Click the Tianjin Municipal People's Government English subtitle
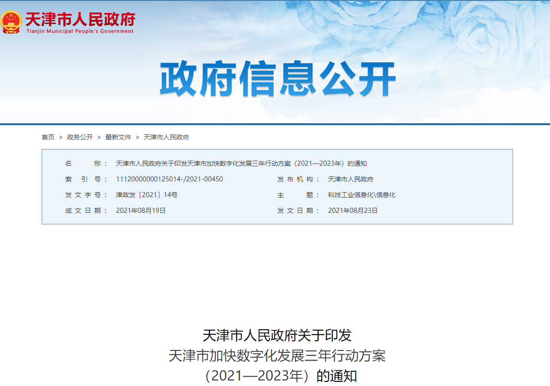 [79, 31]
